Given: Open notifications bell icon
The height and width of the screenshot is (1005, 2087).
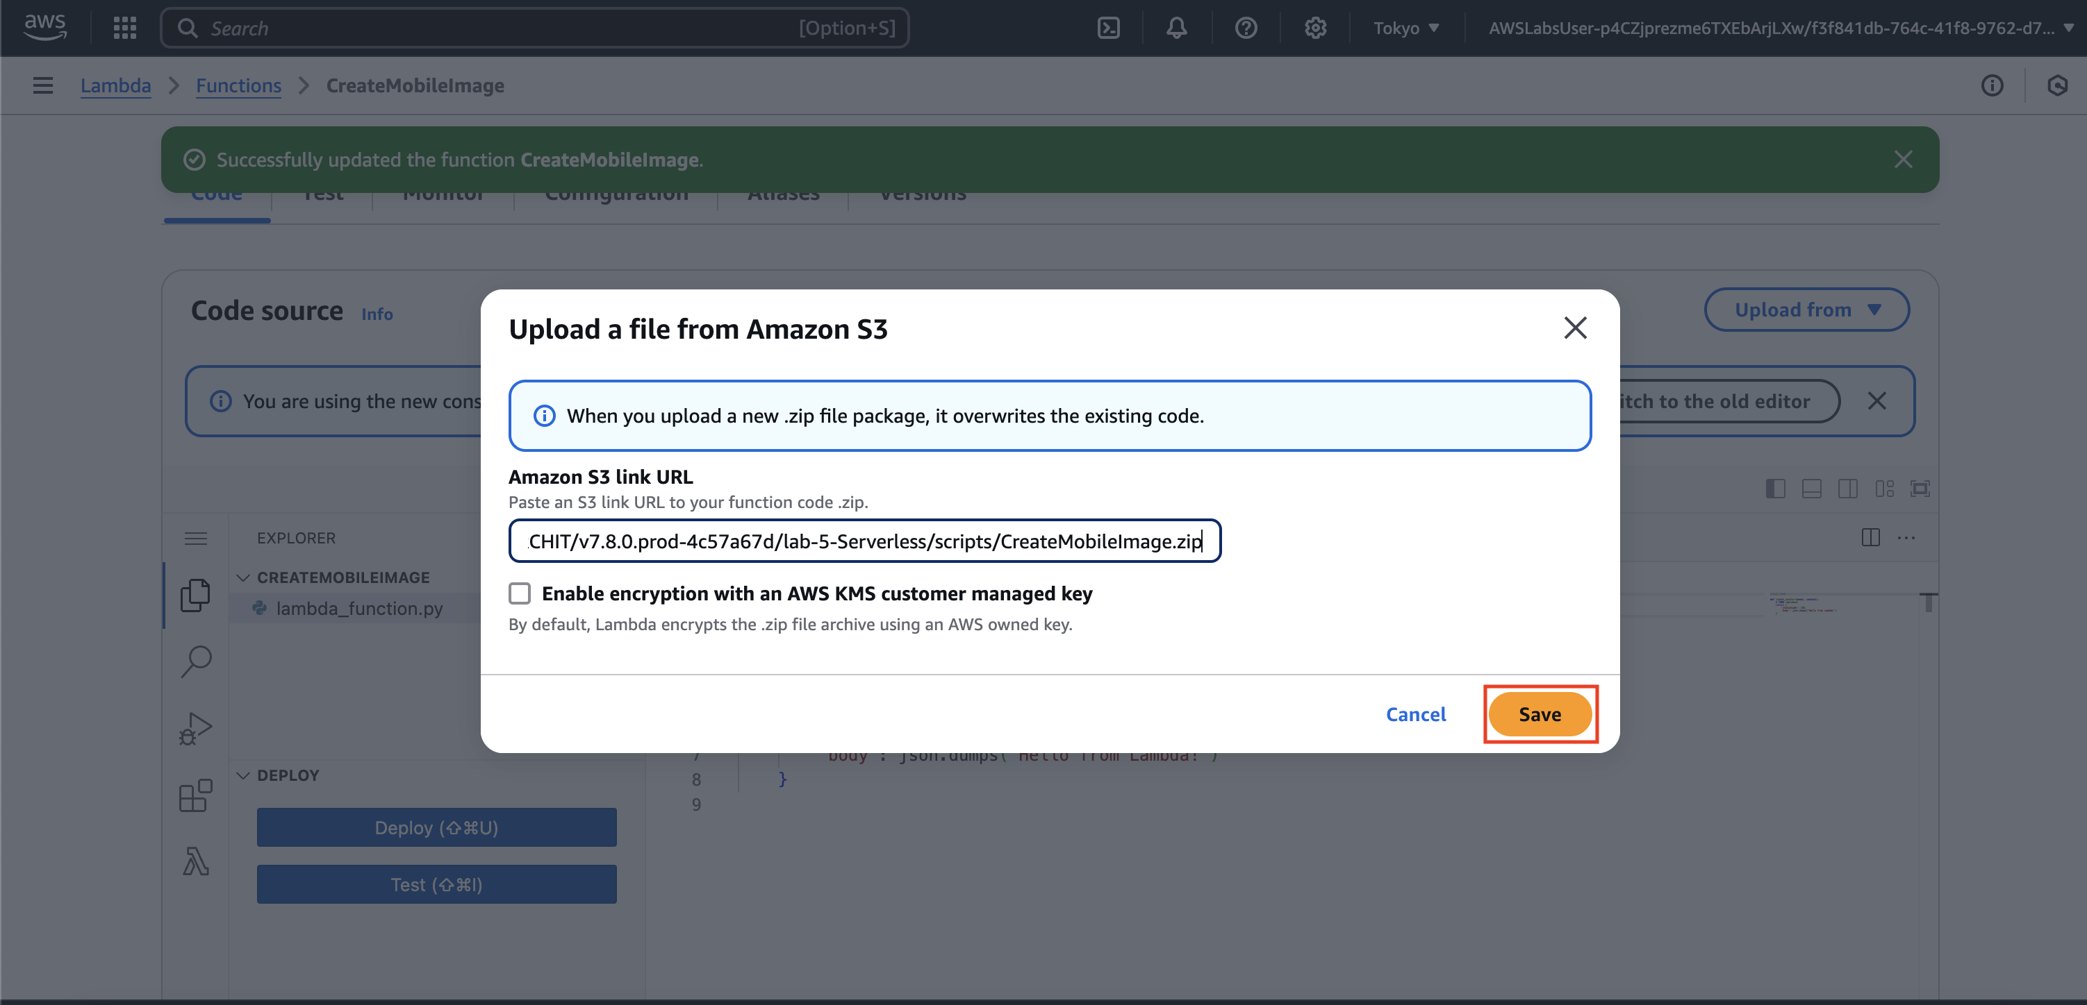Looking at the screenshot, I should [1176, 28].
